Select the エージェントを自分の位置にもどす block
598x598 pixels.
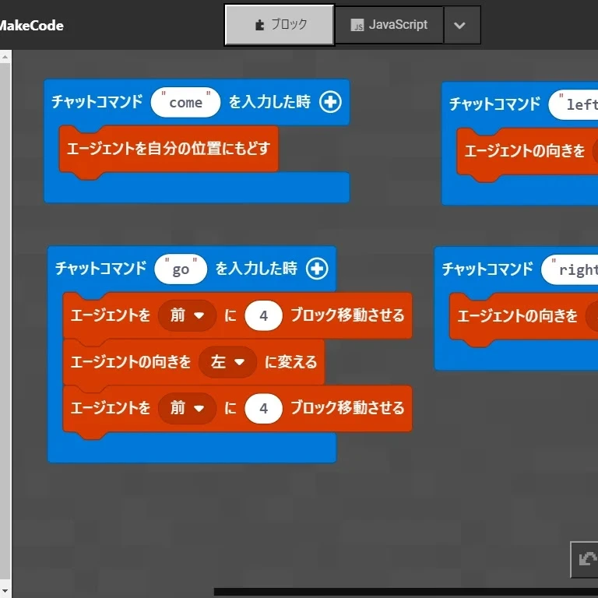[x=168, y=149]
